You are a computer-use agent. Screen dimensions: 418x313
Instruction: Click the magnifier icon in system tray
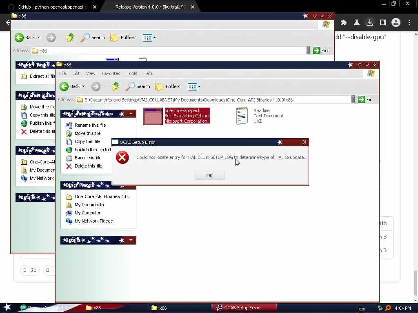click(388, 308)
